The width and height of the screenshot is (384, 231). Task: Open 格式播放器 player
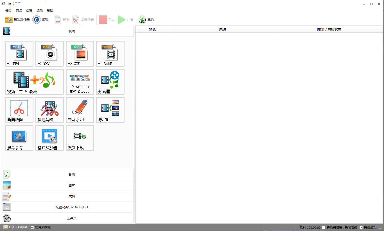49,138
